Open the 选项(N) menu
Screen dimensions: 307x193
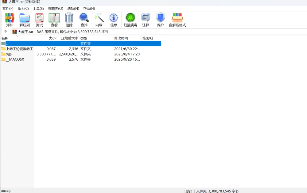point(73,9)
